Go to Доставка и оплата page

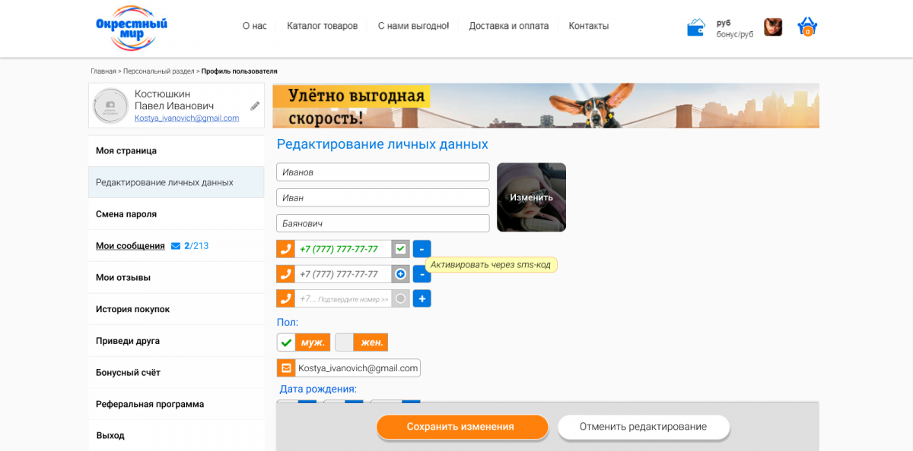point(508,26)
